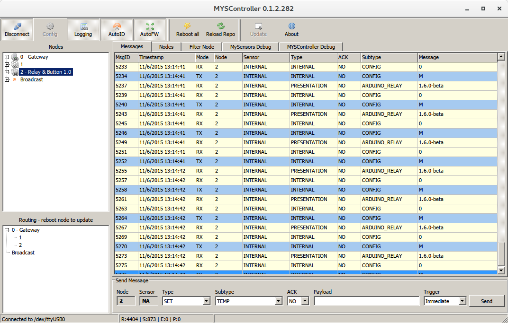The image size is (508, 323).
Task: Click the Node field in Send Message
Action: 126,301
